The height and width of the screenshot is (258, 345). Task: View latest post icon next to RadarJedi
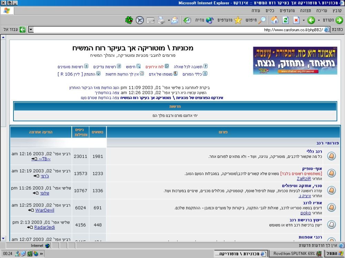tap(30, 227)
